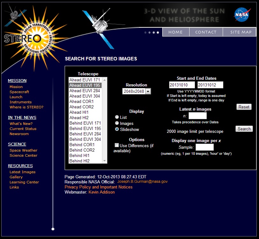Click the Latest n images field
This screenshot has width=259, height=239.
(198, 116)
